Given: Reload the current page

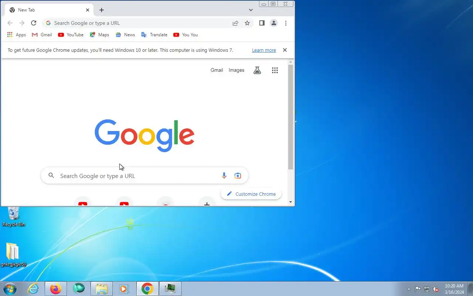Looking at the screenshot, I should click(34, 23).
